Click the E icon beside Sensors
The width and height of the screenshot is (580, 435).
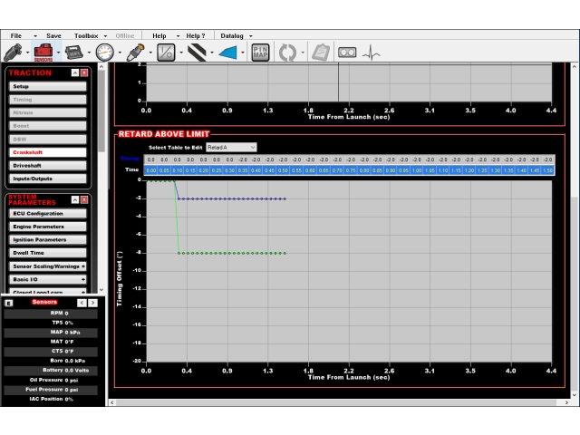pos(9,303)
